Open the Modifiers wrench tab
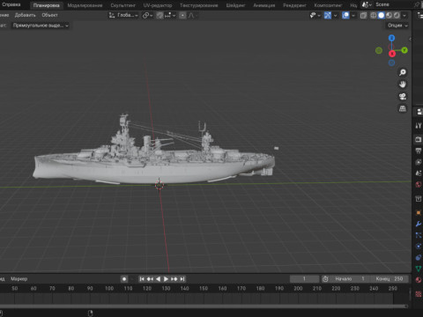423x317 pixels. 419,224
